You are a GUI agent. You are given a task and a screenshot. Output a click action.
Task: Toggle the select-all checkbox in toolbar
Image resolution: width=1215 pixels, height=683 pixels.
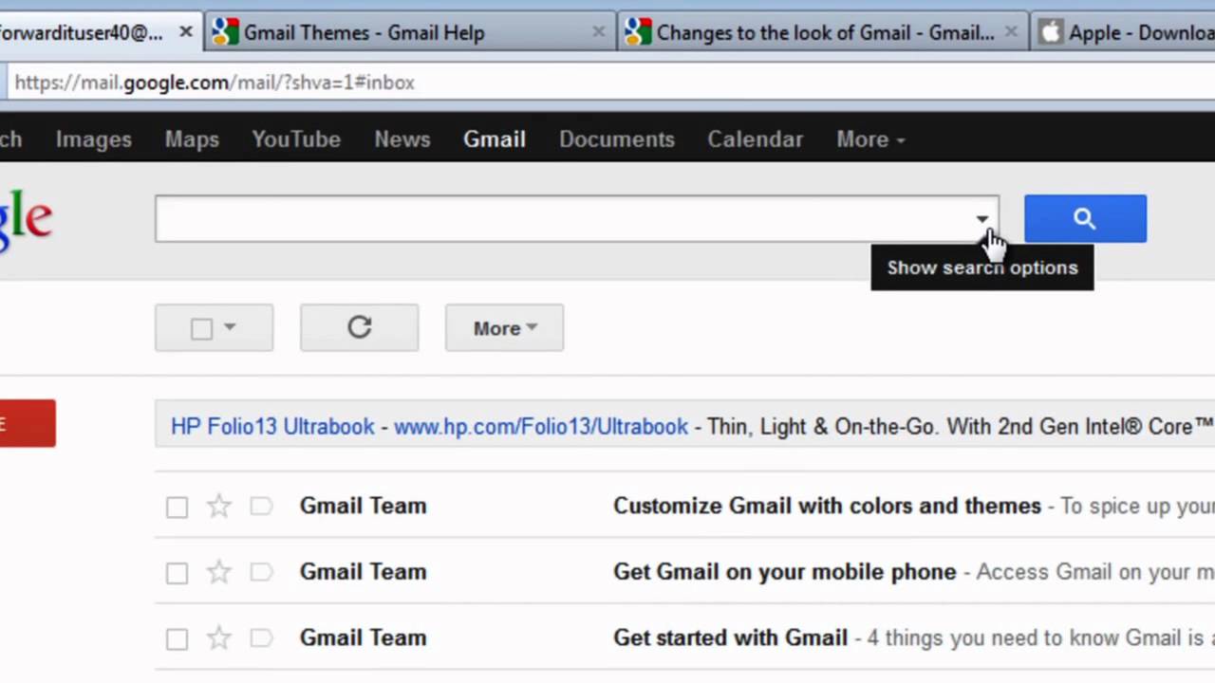[201, 328]
